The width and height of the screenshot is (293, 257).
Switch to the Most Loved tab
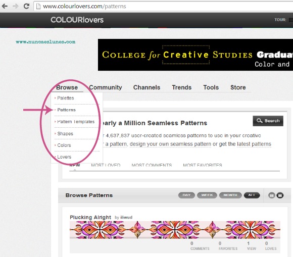coord(106,165)
